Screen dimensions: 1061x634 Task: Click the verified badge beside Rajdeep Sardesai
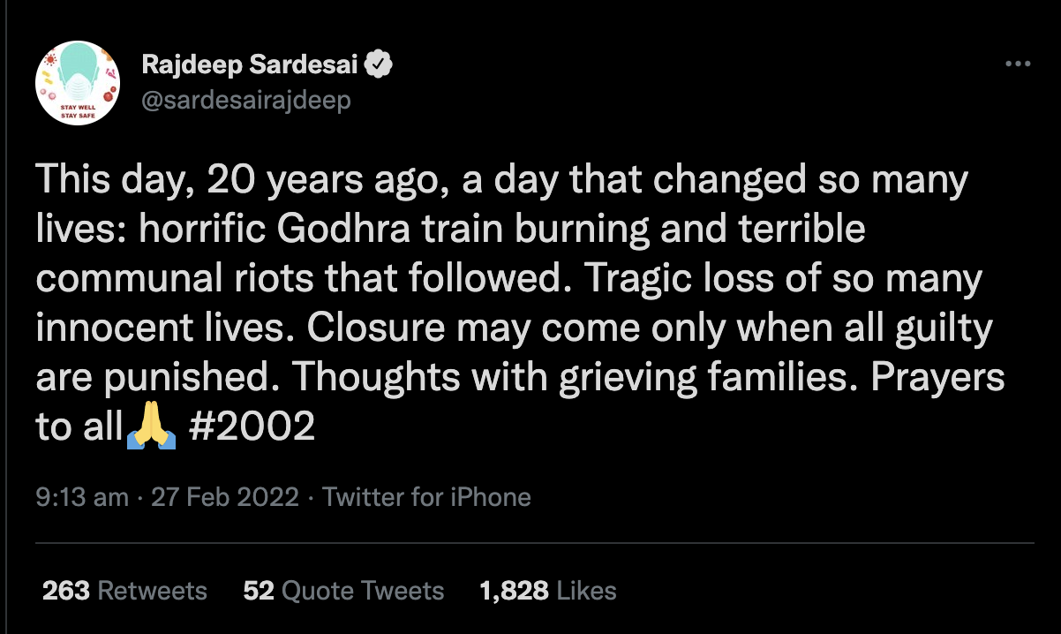tap(380, 64)
